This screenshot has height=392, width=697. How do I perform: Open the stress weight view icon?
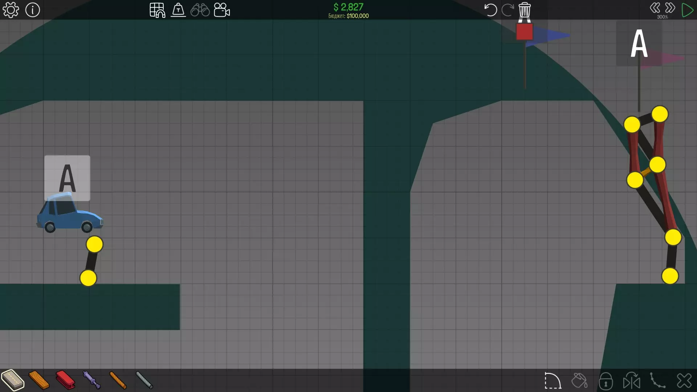[178, 10]
